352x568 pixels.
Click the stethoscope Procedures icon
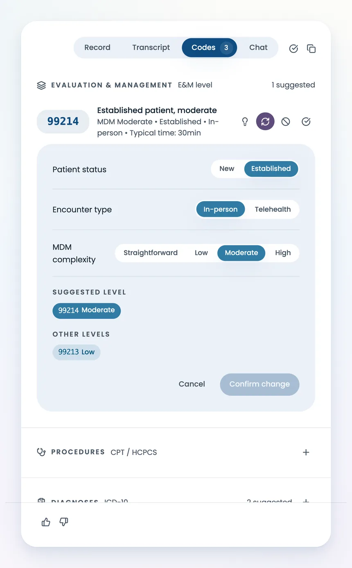tap(41, 452)
